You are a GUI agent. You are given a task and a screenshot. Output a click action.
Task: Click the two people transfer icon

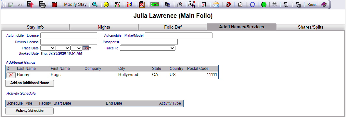click(130, 5)
